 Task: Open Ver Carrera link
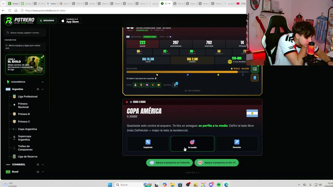[x=192, y=91]
